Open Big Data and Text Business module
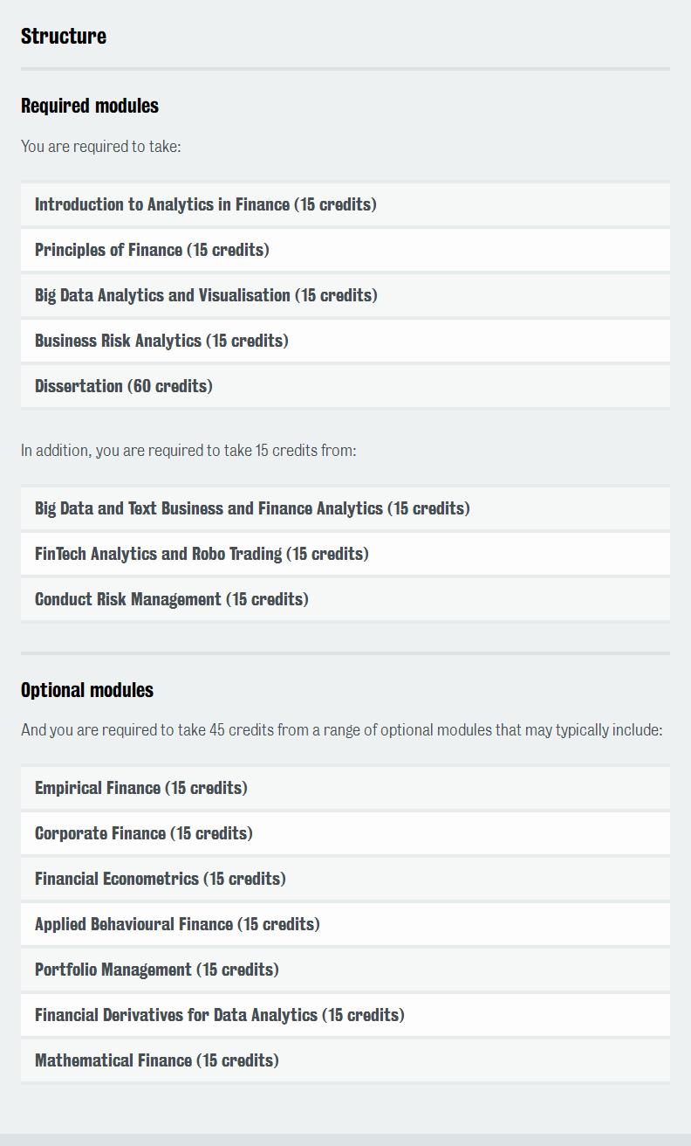 click(x=345, y=508)
